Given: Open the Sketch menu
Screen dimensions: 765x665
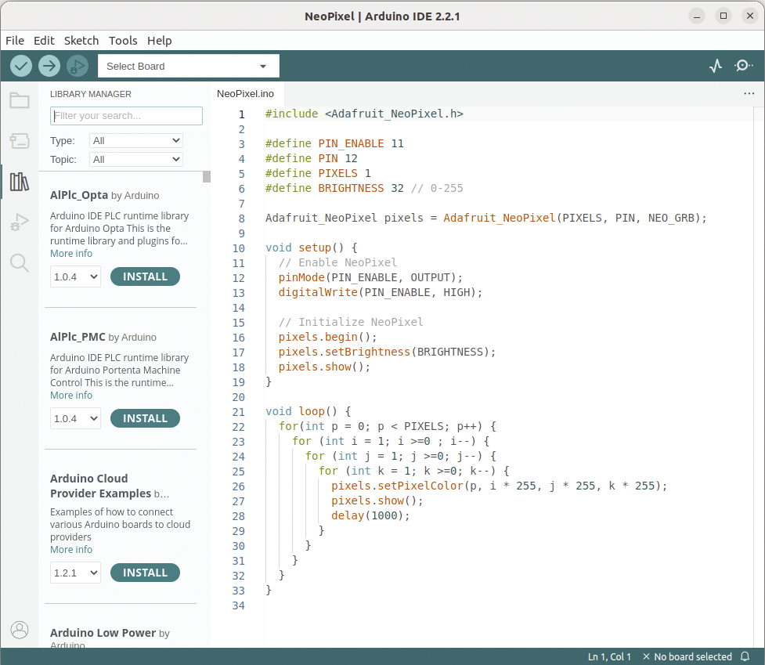Looking at the screenshot, I should coord(81,41).
